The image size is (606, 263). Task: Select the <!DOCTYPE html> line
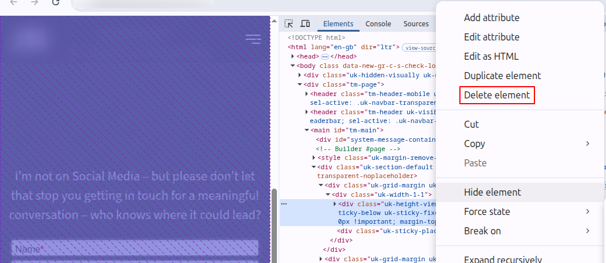(317, 38)
